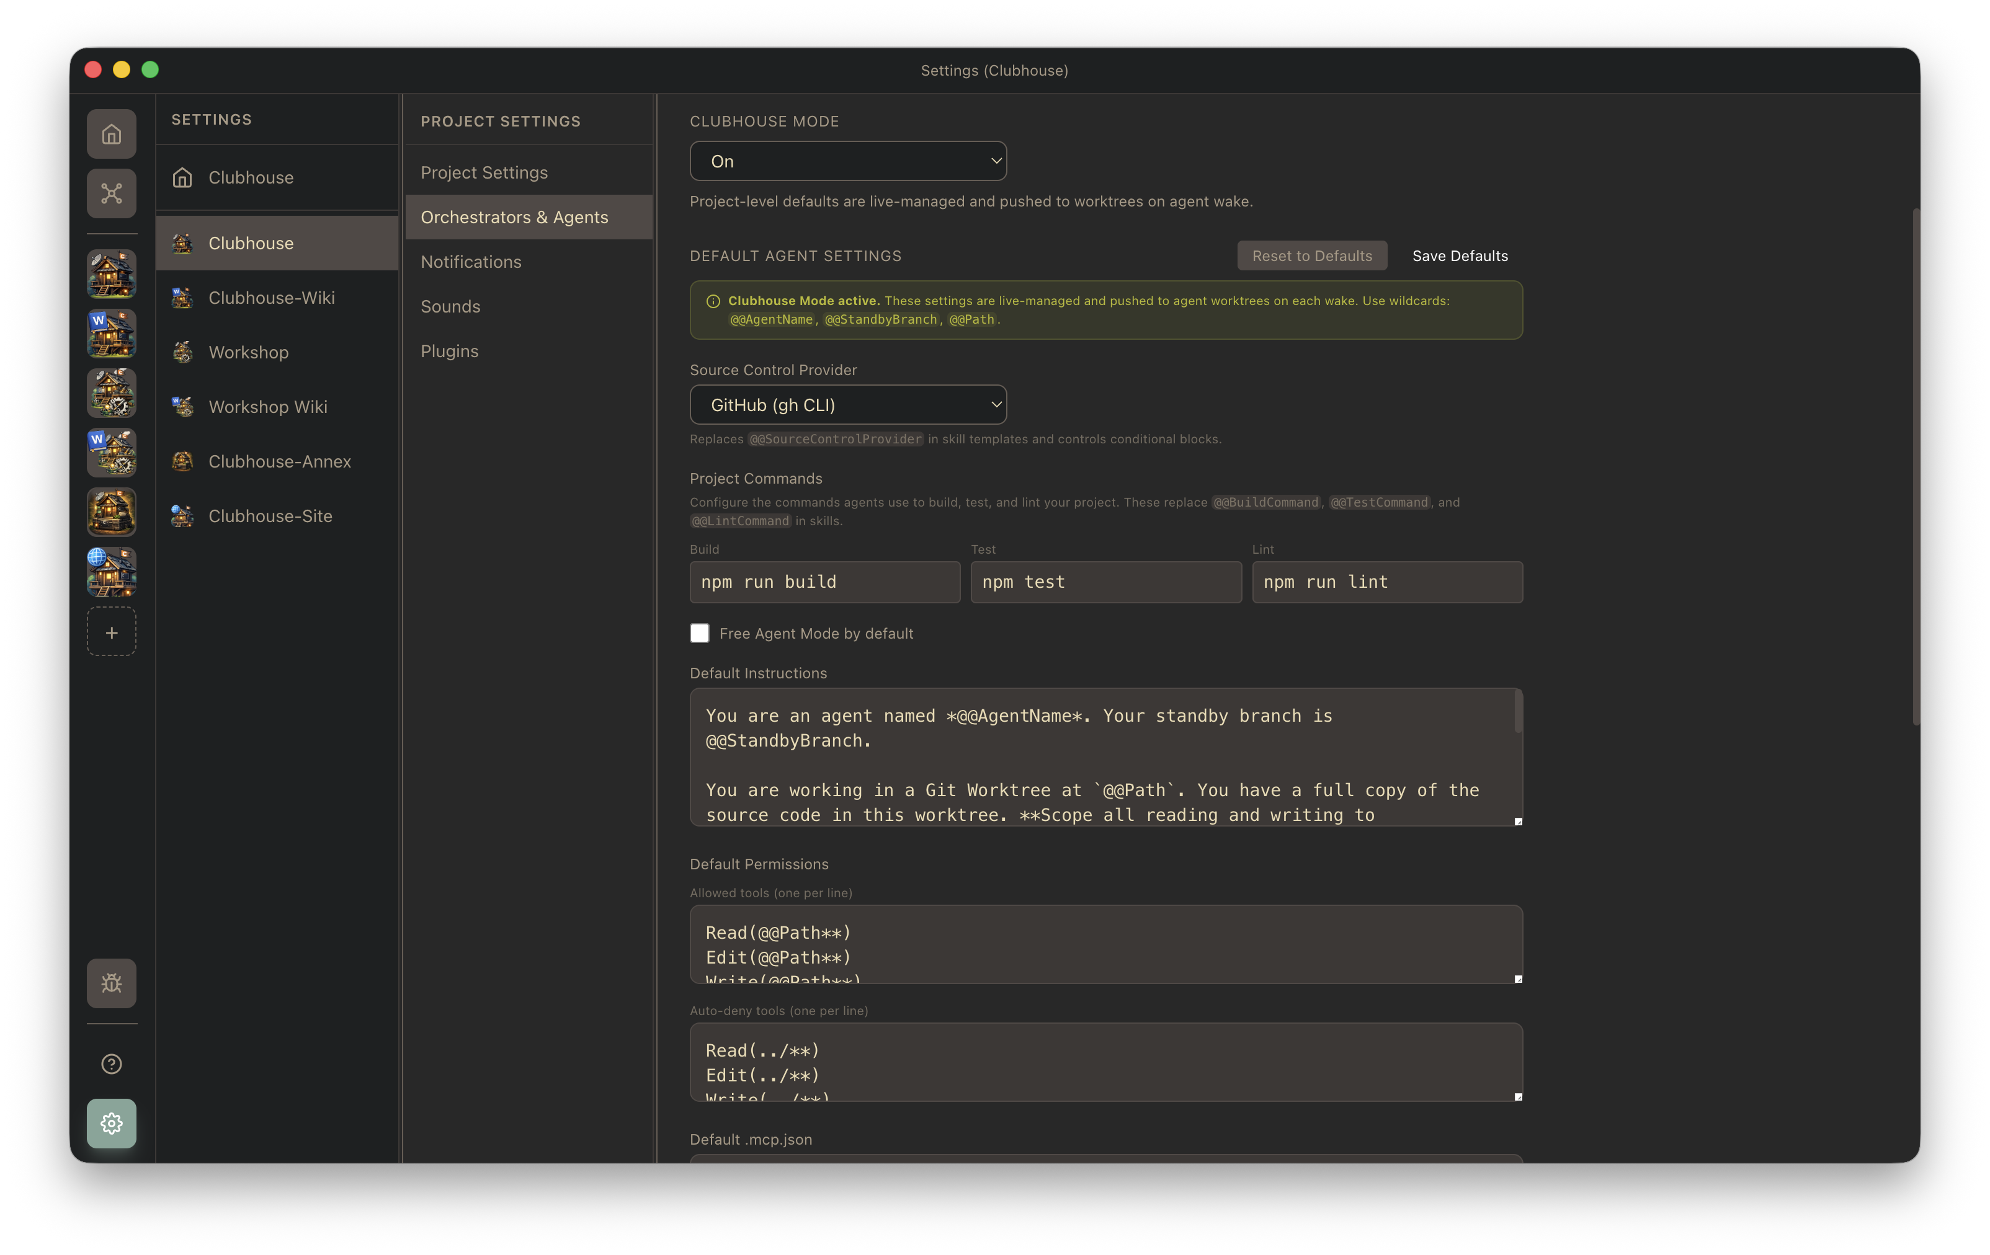Viewport: 1990px width, 1255px height.
Task: Open the bug report icon
Action: click(112, 983)
